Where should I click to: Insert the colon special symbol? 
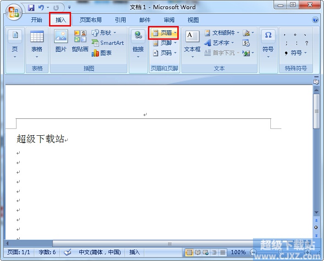[297, 43]
